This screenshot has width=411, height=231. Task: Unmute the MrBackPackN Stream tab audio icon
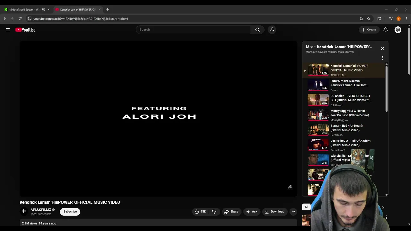point(44,10)
